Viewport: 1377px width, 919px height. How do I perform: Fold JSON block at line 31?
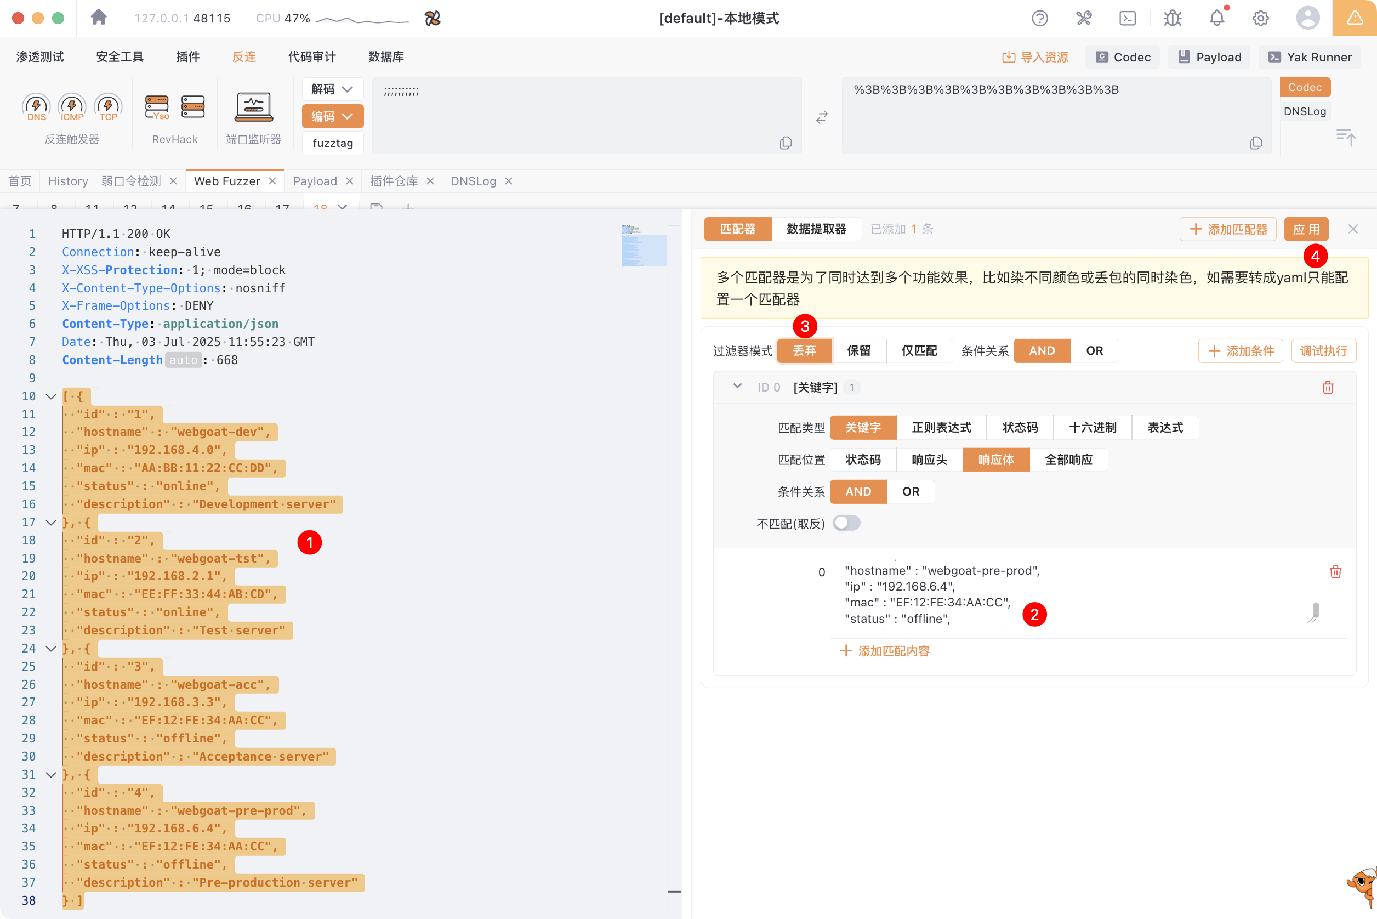tap(51, 774)
